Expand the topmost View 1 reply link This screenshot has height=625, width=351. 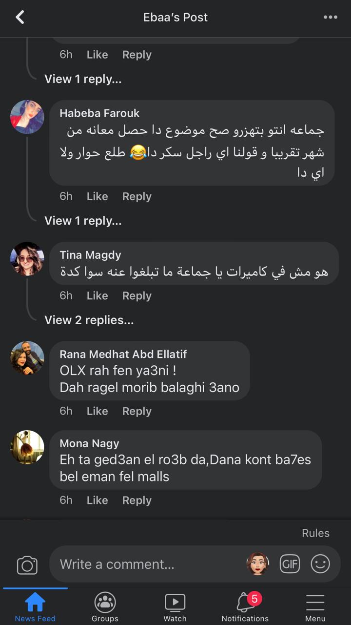point(83,79)
